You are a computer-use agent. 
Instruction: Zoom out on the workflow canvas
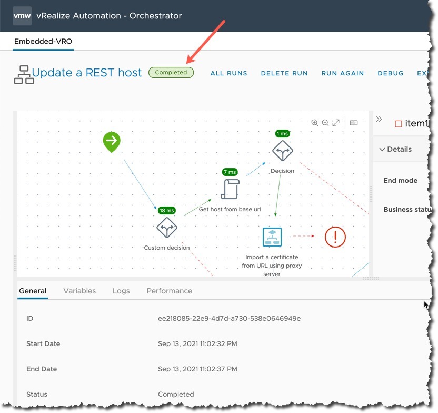[x=325, y=123]
